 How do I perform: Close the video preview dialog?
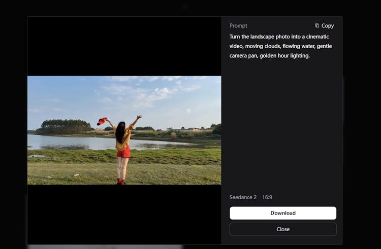pos(282,229)
